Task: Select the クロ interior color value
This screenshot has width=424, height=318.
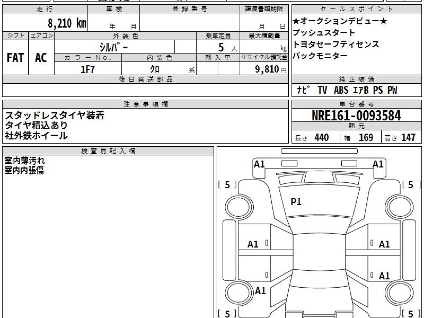Action: pos(155,69)
